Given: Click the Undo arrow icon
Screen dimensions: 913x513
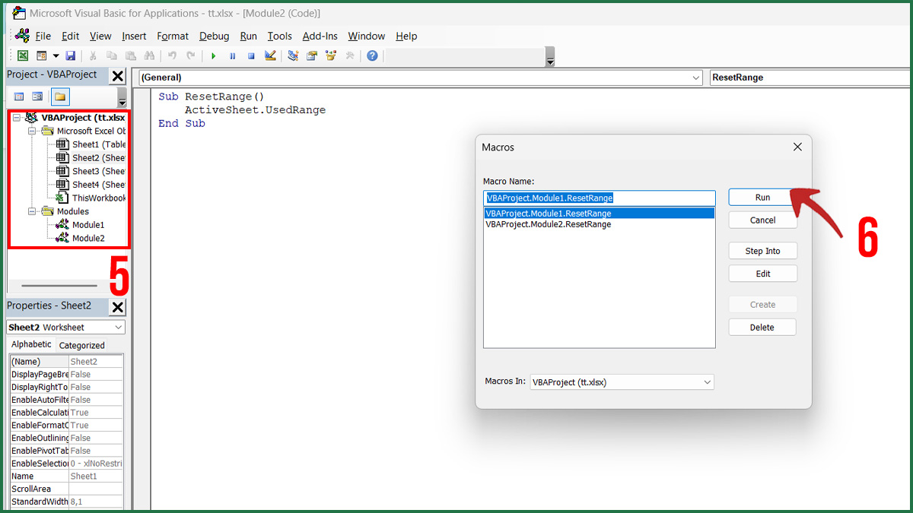Looking at the screenshot, I should 172,55.
